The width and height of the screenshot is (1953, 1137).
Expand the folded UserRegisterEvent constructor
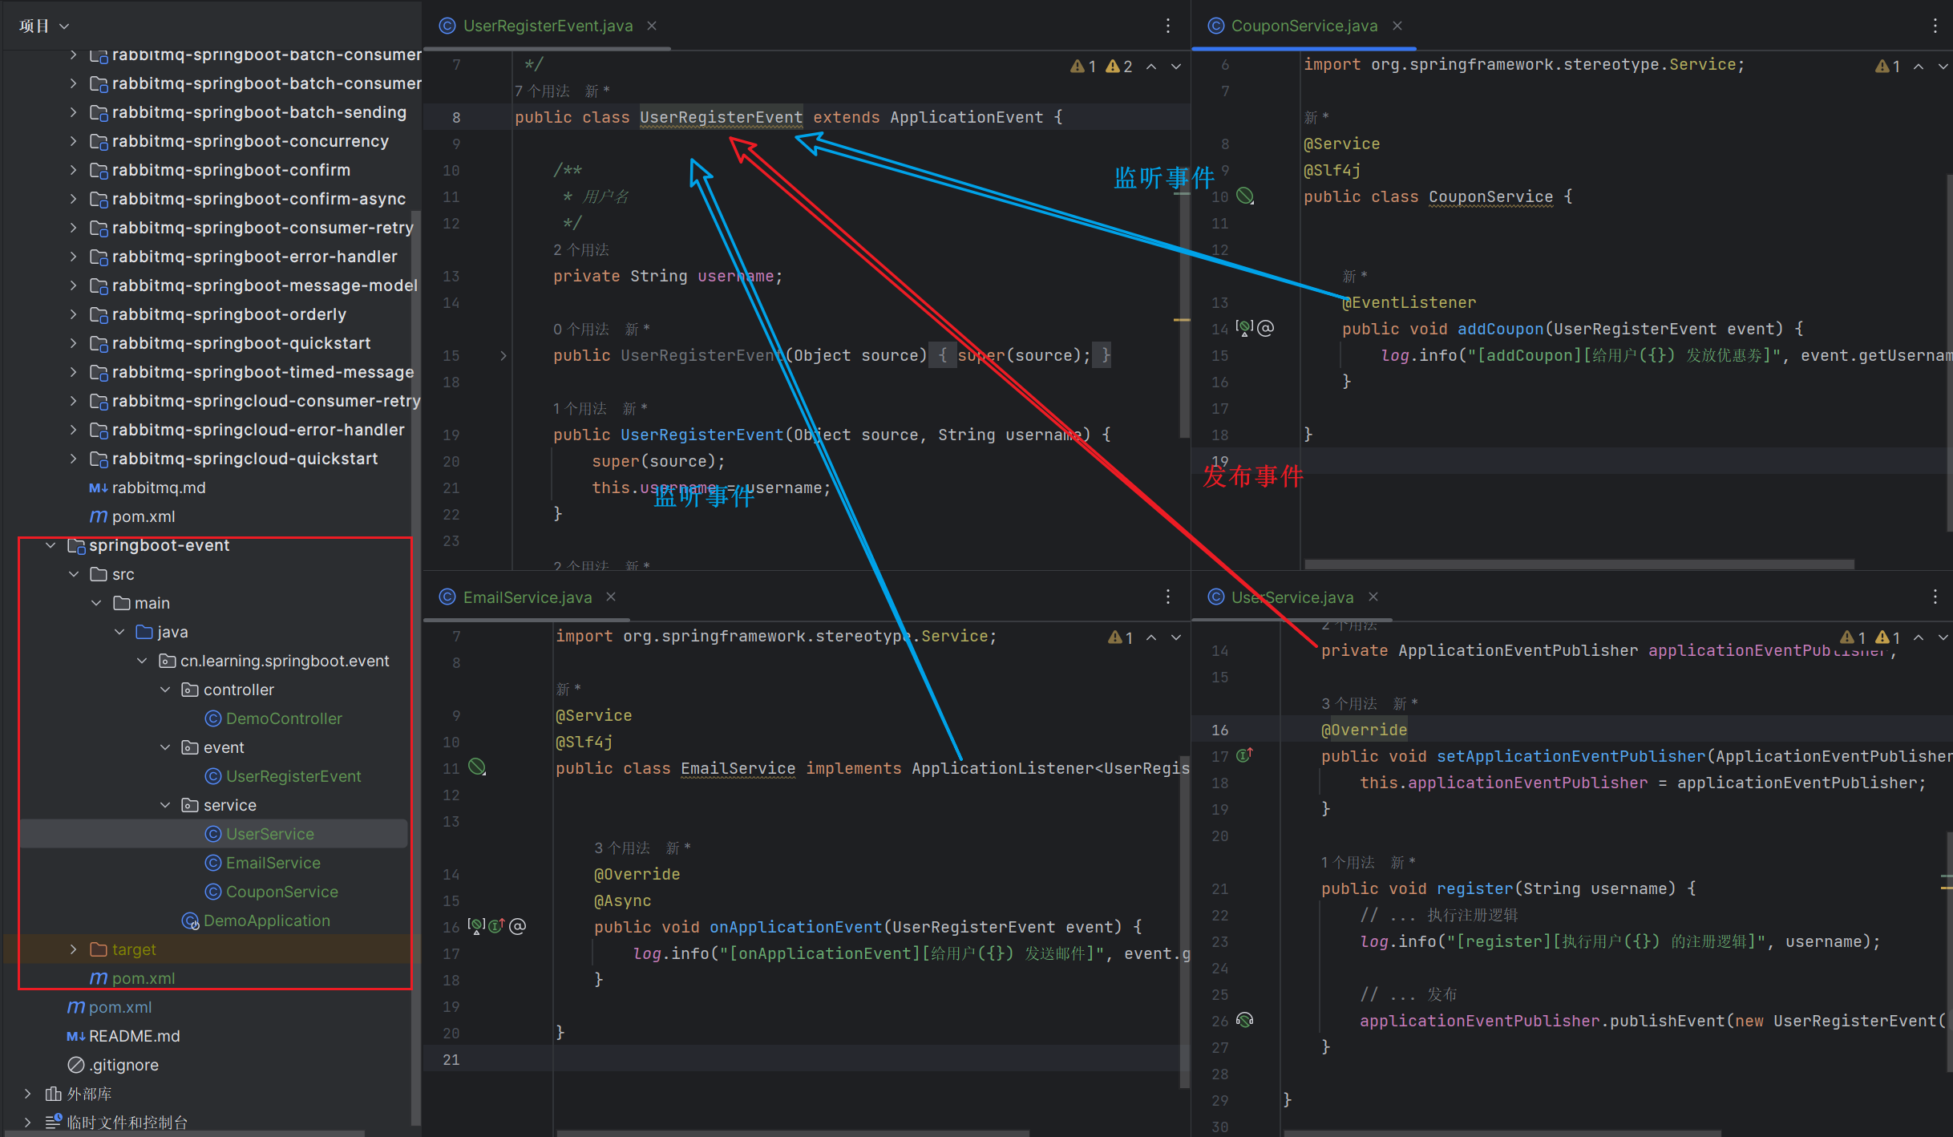point(503,355)
